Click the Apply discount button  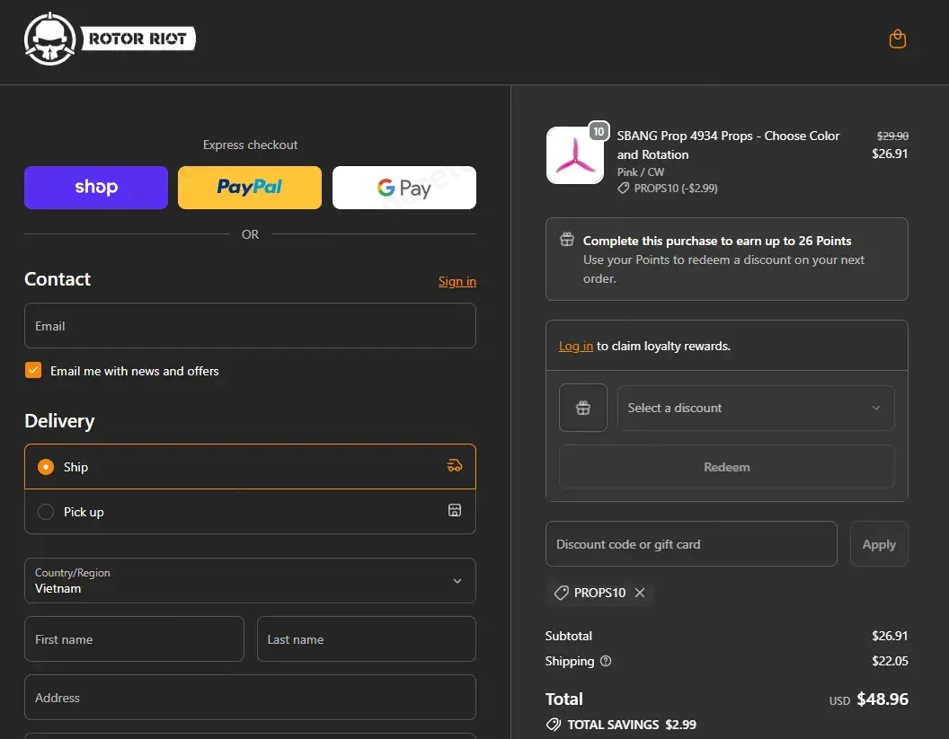(879, 544)
